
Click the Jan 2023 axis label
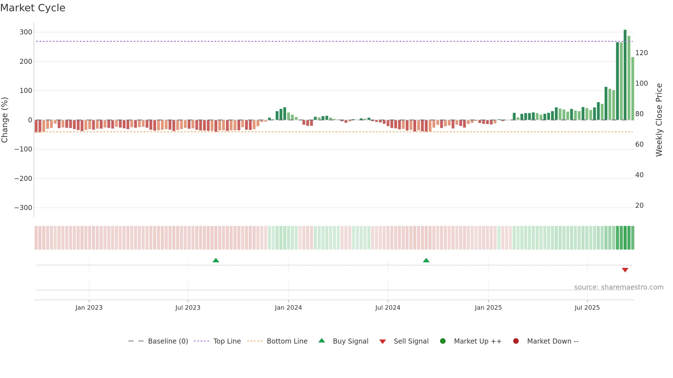click(x=89, y=308)
